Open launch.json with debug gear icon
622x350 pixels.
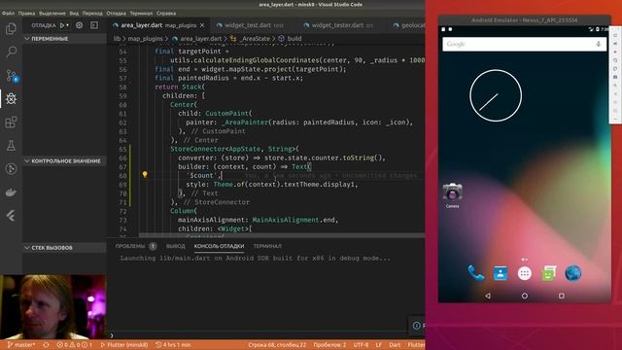pyautogui.click(x=80, y=25)
